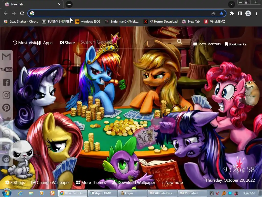Reload the page with refresh icon

[22, 13]
